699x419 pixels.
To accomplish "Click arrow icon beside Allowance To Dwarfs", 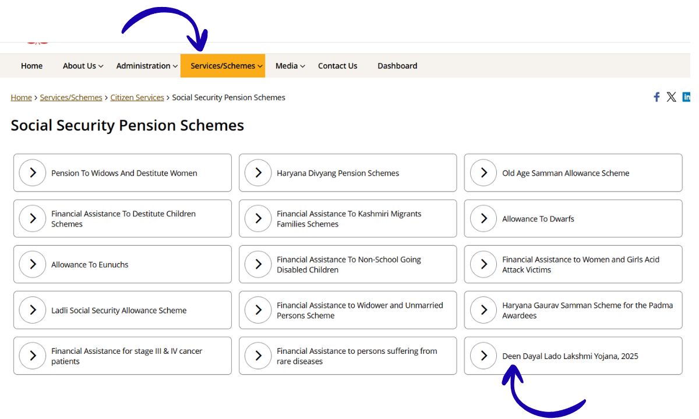I will [483, 219].
